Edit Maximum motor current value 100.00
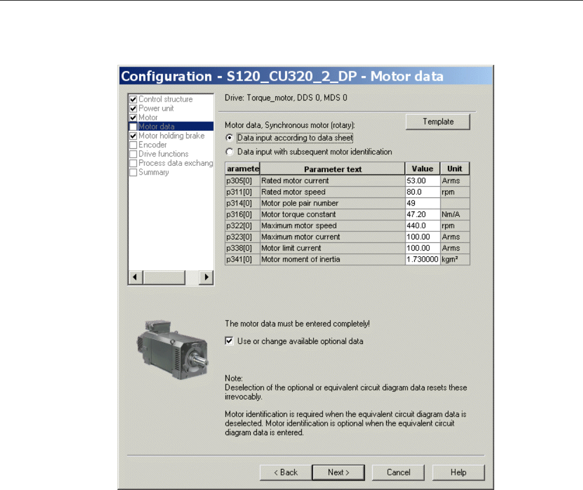Viewport: 583px width, 490px height. tap(422, 237)
